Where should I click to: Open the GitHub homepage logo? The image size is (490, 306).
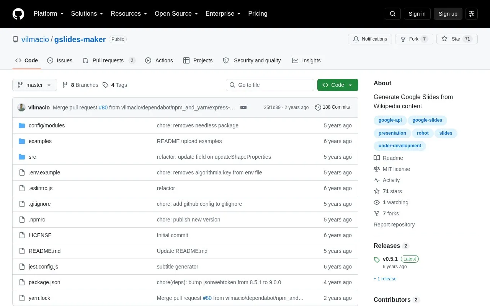[x=18, y=14]
